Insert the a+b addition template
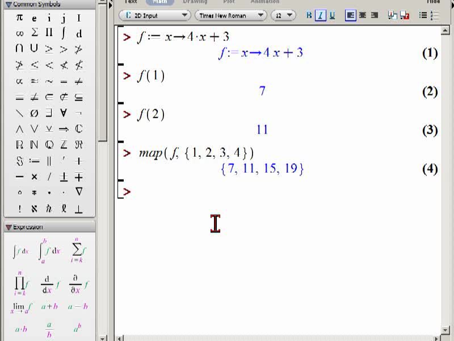The width and height of the screenshot is (454, 341). (x=49, y=306)
